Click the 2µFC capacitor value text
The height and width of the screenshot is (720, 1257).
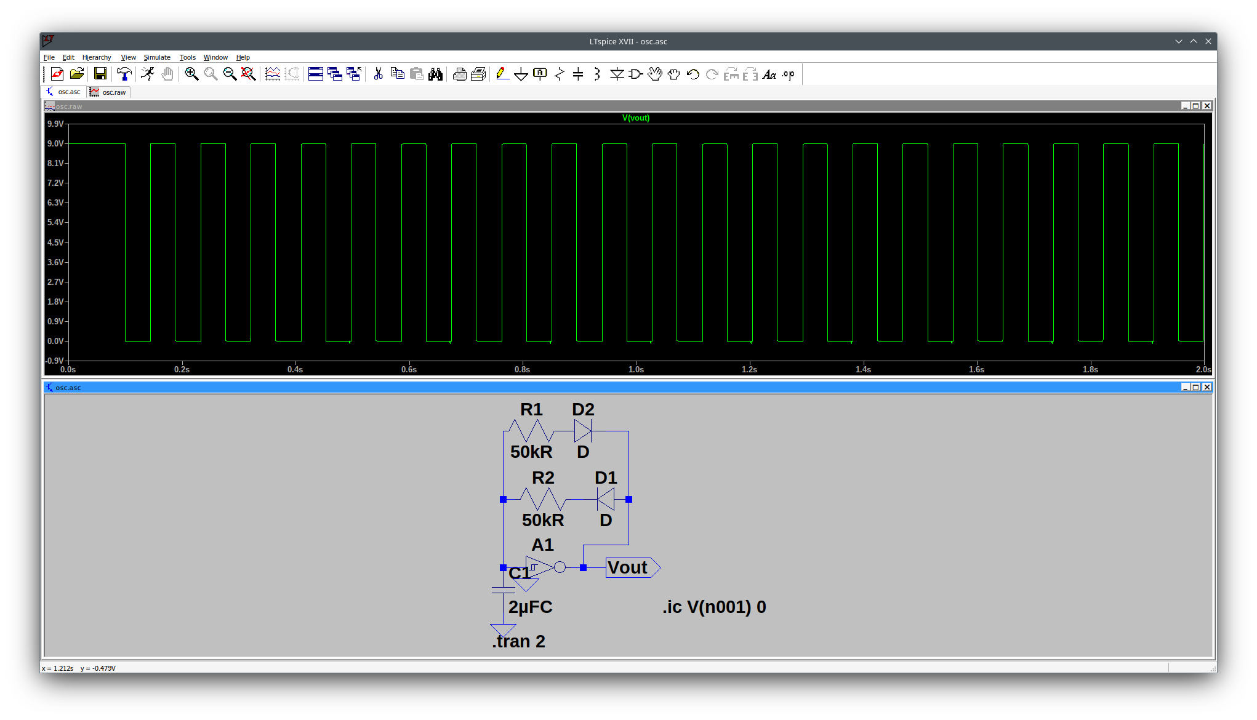(530, 607)
